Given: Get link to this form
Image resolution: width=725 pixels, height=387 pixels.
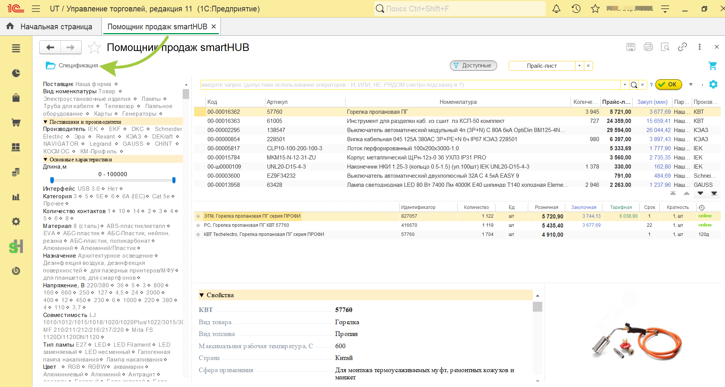Looking at the screenshot, I should coord(682,47).
